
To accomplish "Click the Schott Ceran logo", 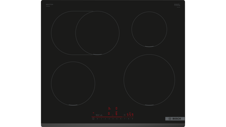I will click(177, 5).
